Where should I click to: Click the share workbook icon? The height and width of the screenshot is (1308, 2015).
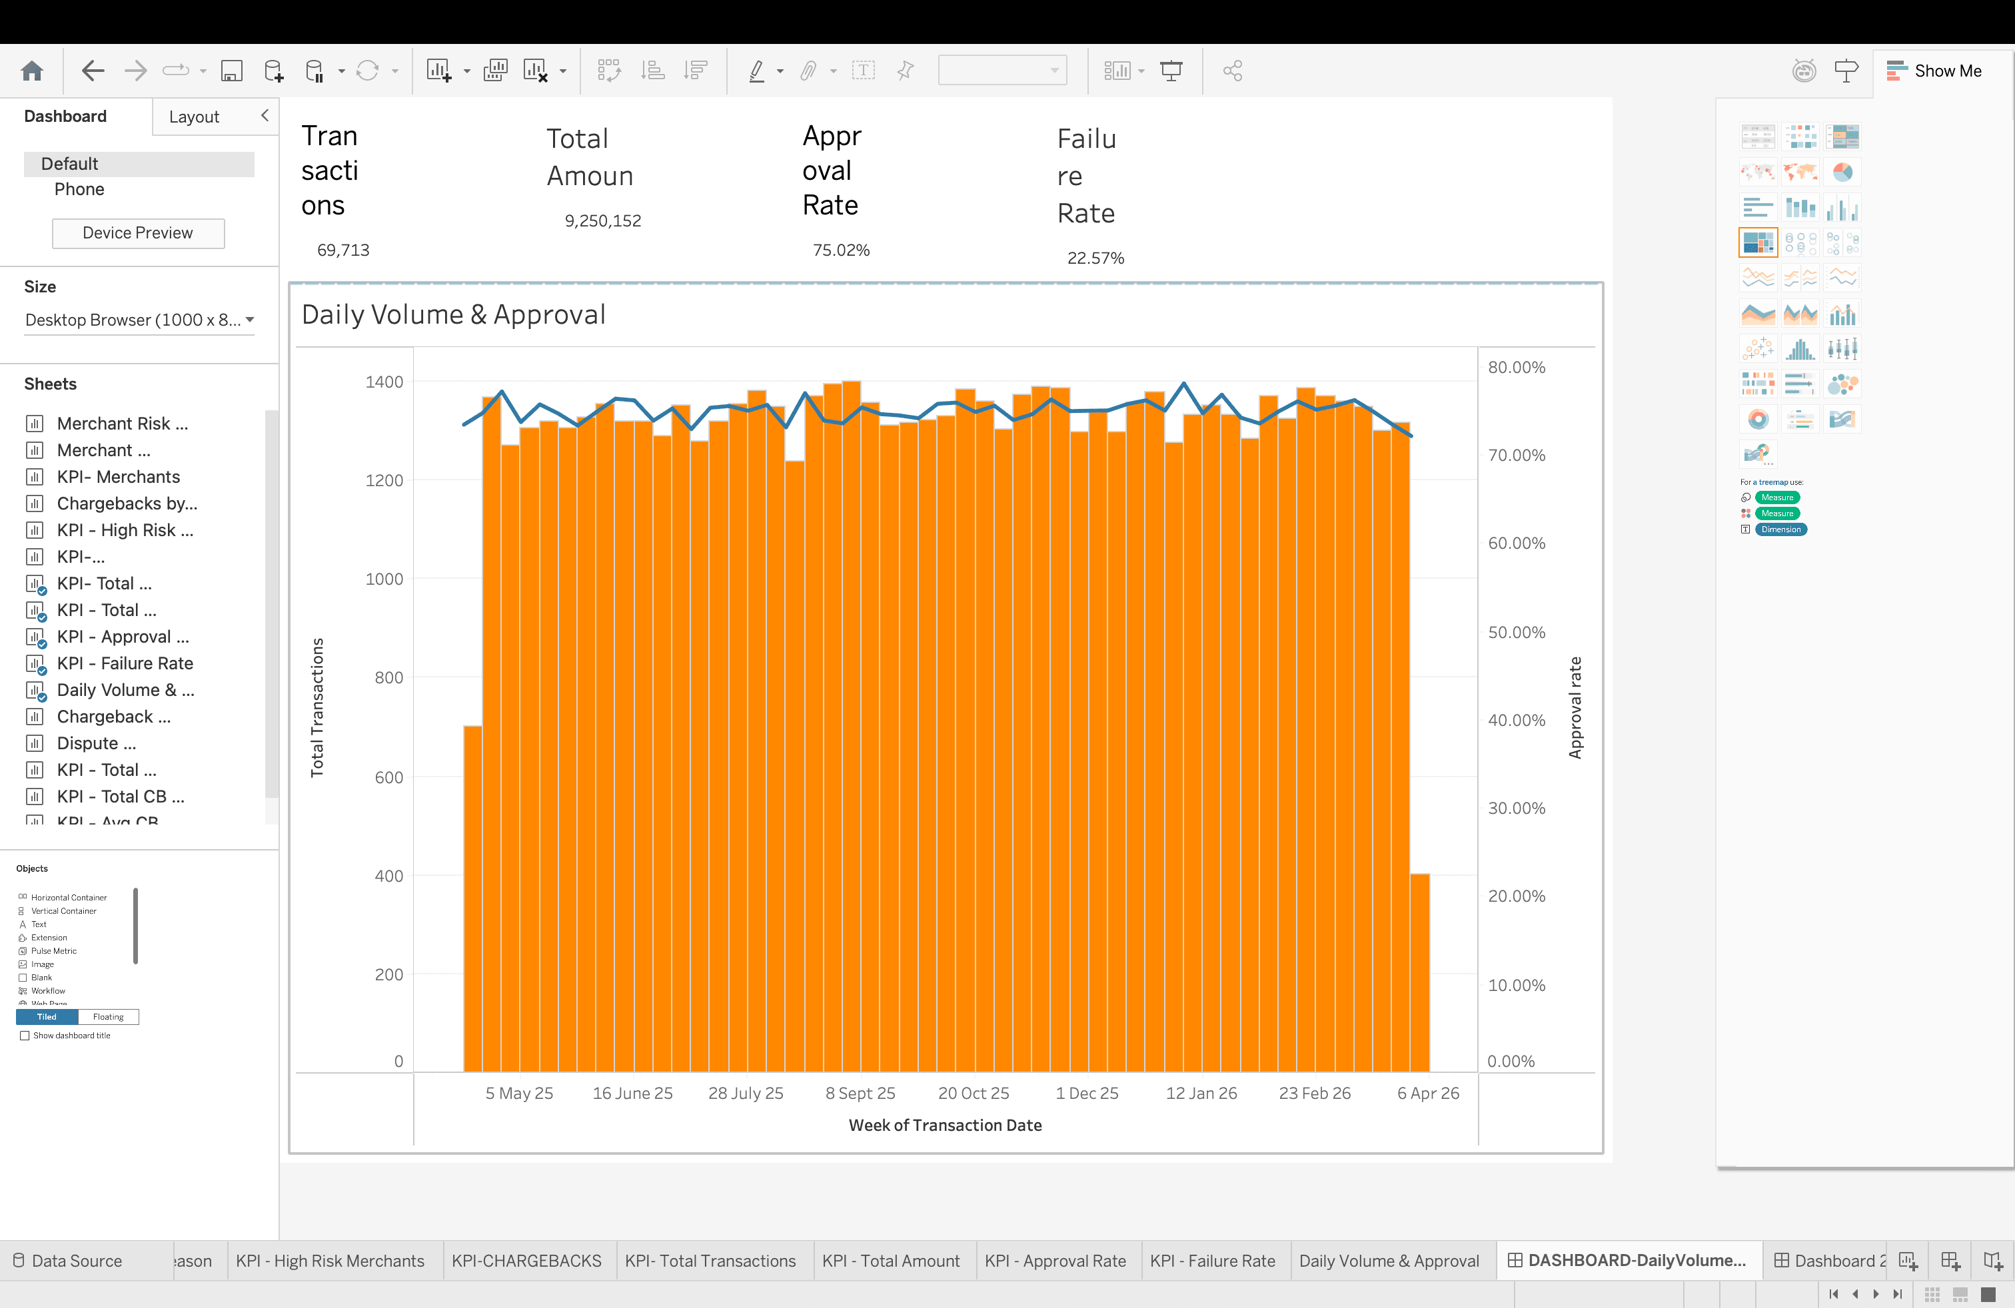pos(1233,71)
